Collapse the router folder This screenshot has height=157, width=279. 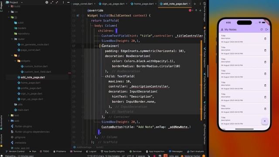point(12,39)
